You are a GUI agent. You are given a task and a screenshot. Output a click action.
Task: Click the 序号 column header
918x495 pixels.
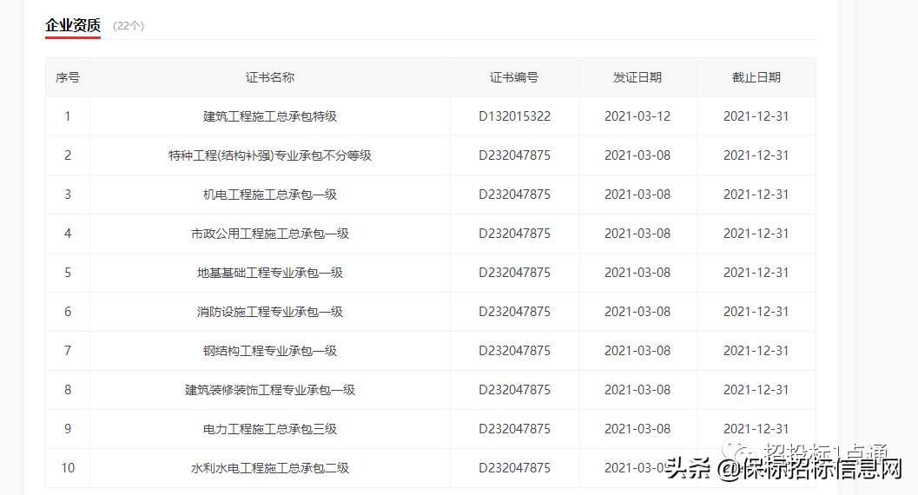click(68, 77)
